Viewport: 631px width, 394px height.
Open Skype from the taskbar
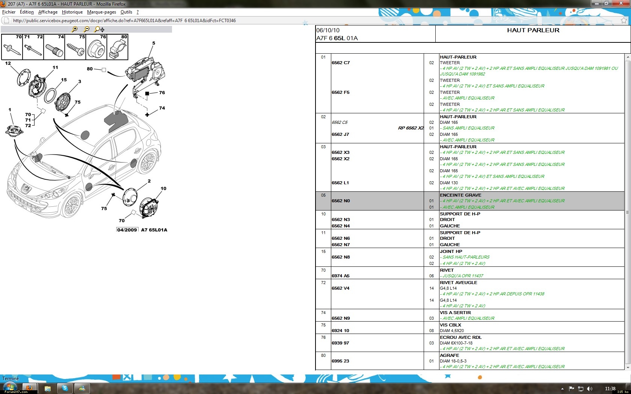65,388
